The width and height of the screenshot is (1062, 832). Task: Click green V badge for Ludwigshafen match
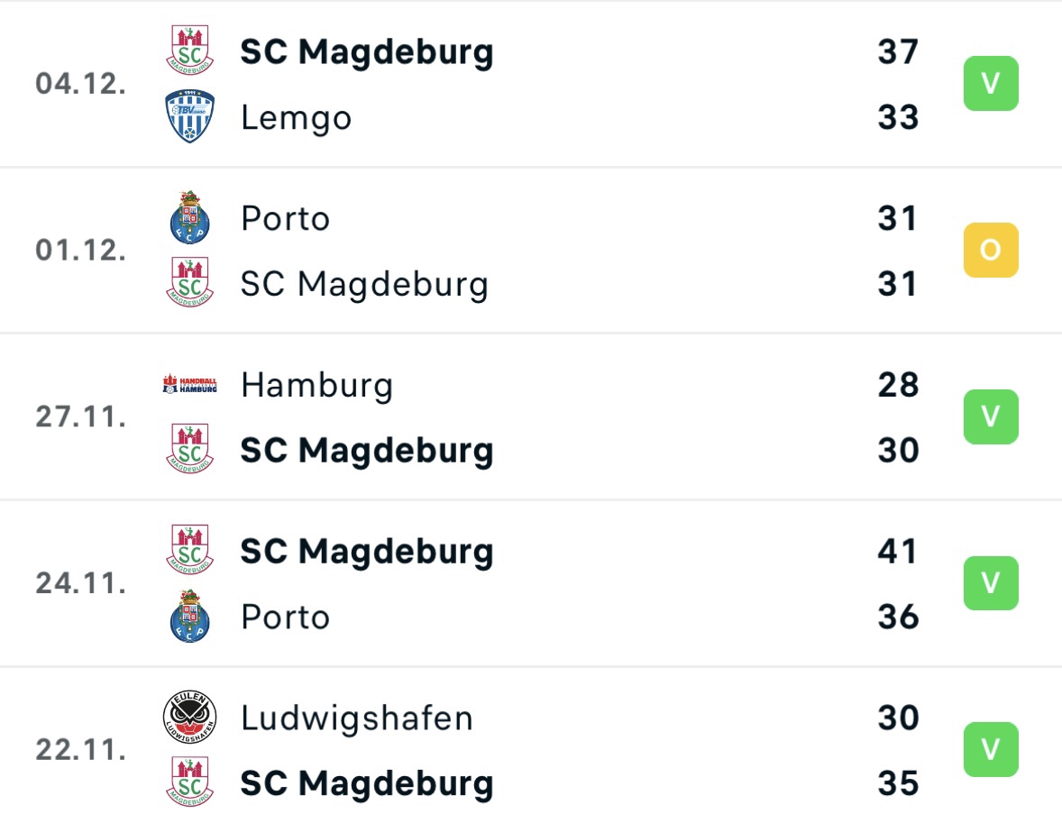click(x=990, y=749)
